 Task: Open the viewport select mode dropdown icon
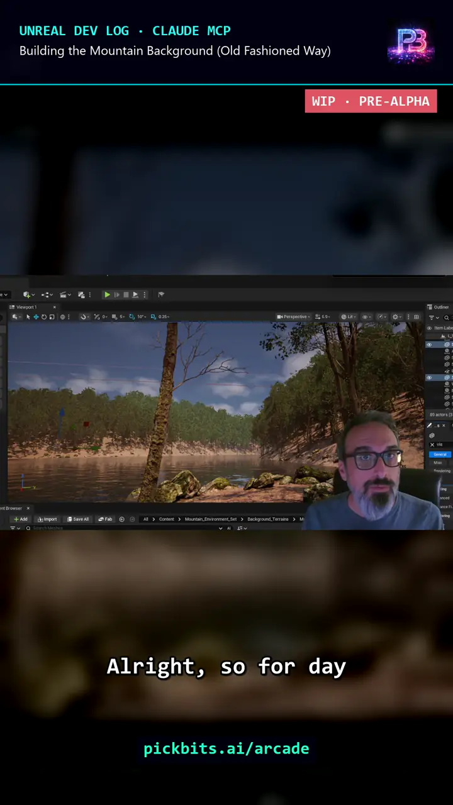tap(16, 316)
